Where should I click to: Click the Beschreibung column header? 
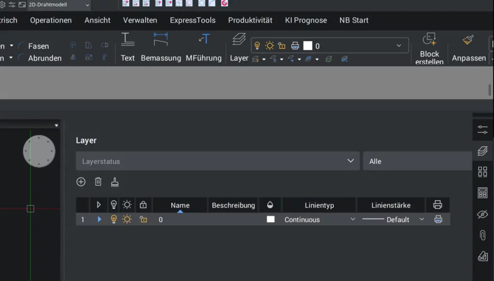[233, 205]
